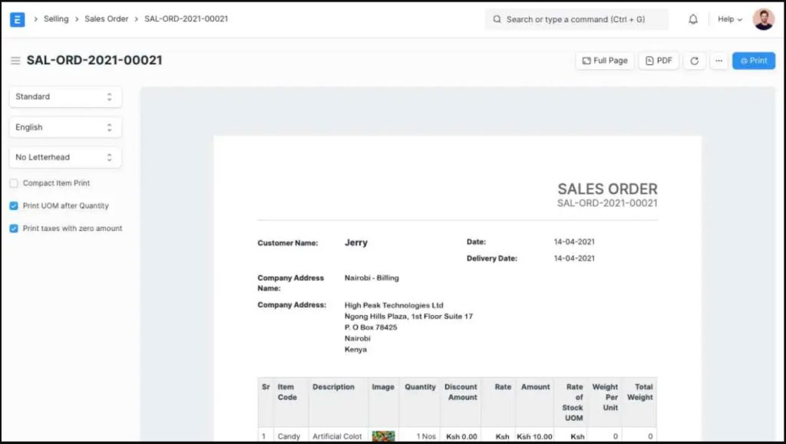Enable Compact Item Print checkbox
Image resolution: width=786 pixels, height=444 pixels.
coord(14,183)
